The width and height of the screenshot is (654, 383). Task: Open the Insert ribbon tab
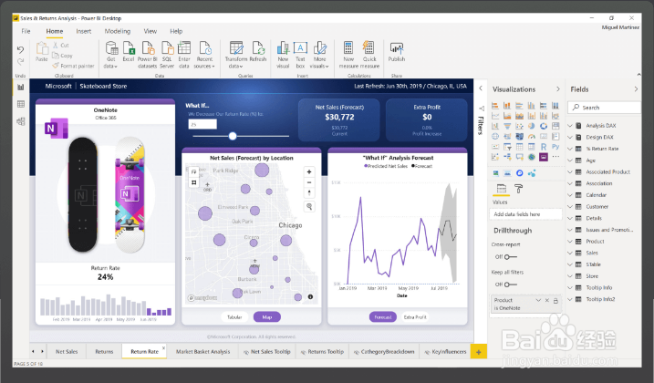pyautogui.click(x=83, y=31)
